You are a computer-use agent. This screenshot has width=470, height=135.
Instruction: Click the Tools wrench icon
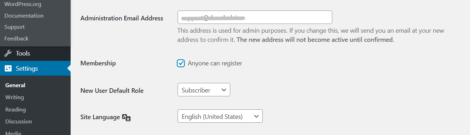coord(8,53)
